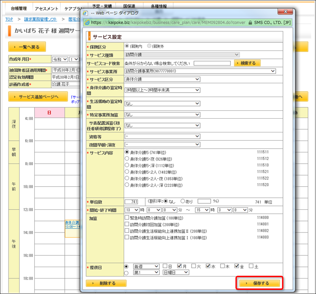Open the 身体介護の算定時間 dropdown
This screenshot has height=294, width=316.
point(162,90)
